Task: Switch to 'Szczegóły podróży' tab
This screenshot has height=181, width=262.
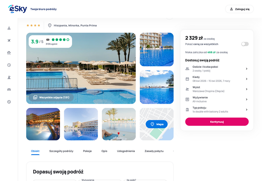Action: tap(61, 151)
